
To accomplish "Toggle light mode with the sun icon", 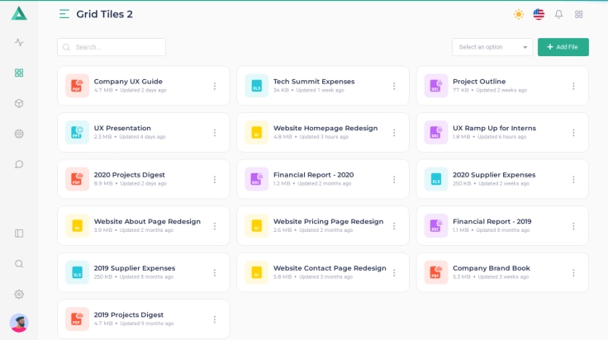I will [518, 14].
